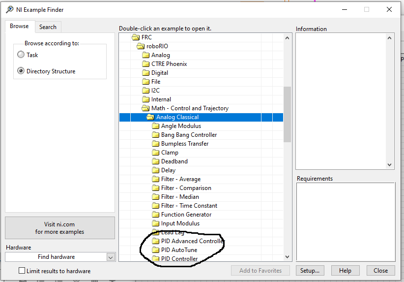Viewport: 404px width, 282px height.
Task: Click the FRC folder icon
Action: [136, 37]
